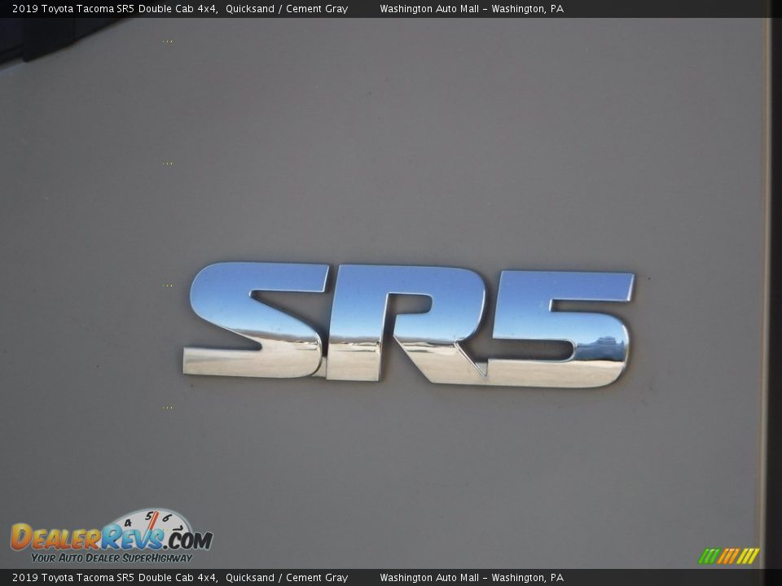Click the bottom caption "2019 Toyota Tacoma SR5 Double Cab 4x4"

coord(114,578)
